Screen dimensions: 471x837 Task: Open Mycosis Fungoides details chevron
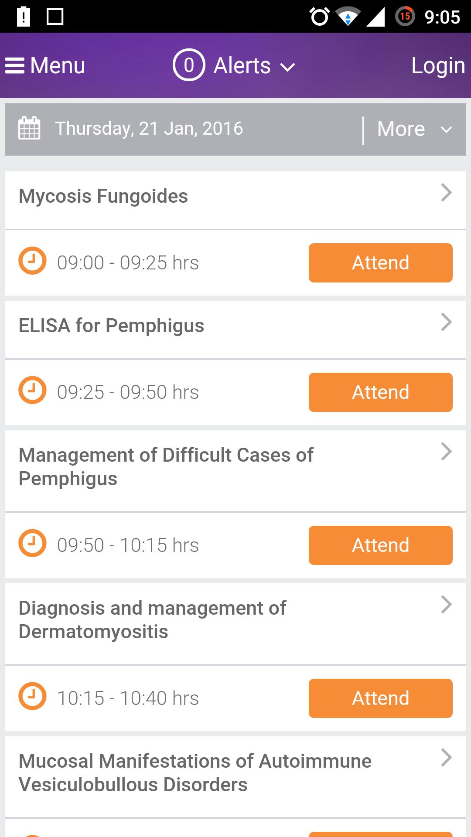tap(446, 193)
